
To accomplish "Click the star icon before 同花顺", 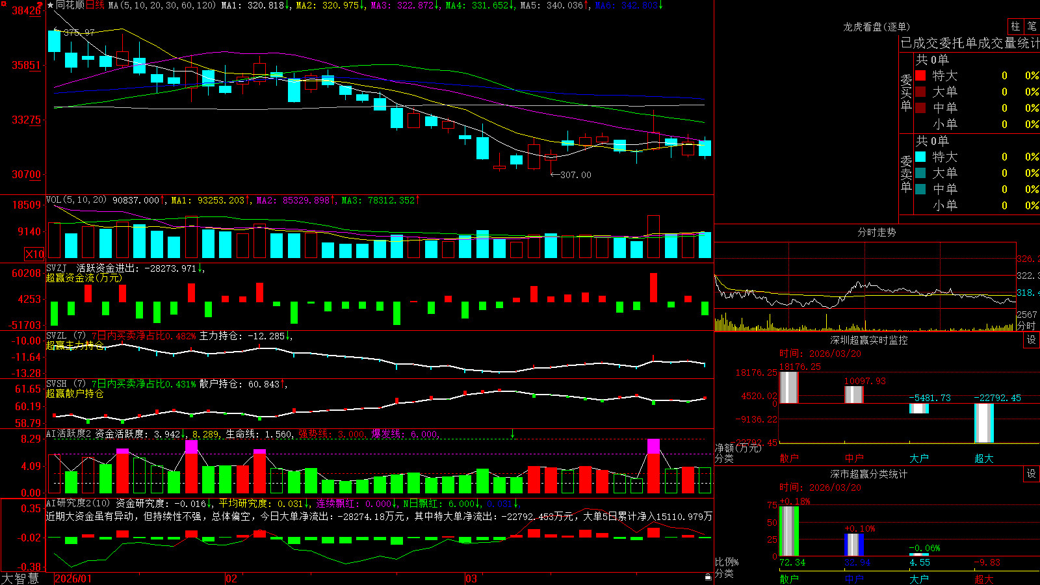I will coord(51,5).
